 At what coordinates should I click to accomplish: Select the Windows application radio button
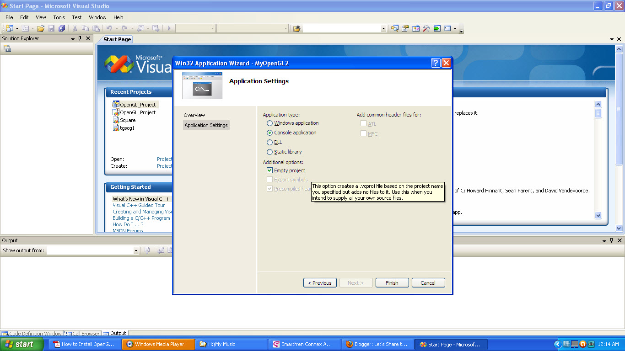point(270,123)
